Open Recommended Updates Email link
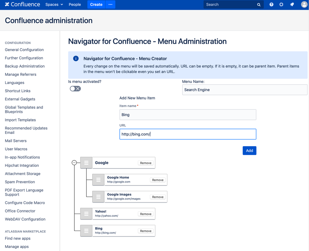This screenshot has height=251, width=309. [26, 131]
